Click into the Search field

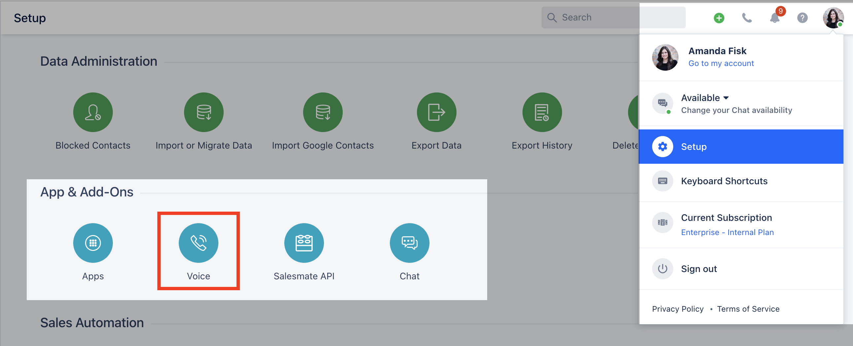613,17
